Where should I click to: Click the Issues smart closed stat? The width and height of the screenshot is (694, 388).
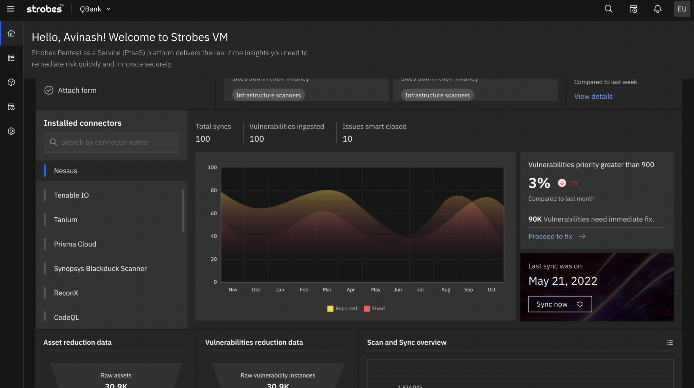(x=374, y=132)
